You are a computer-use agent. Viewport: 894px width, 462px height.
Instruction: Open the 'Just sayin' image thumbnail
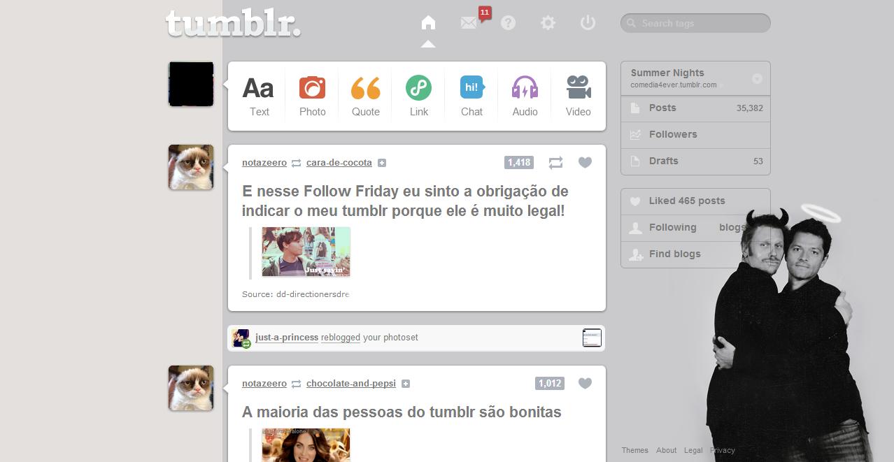[x=306, y=252]
